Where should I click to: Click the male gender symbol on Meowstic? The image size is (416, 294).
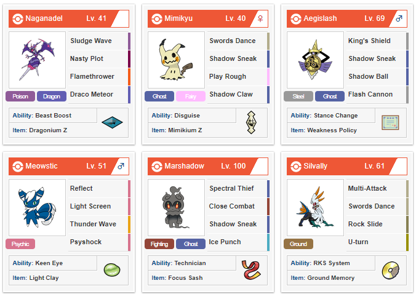click(121, 166)
